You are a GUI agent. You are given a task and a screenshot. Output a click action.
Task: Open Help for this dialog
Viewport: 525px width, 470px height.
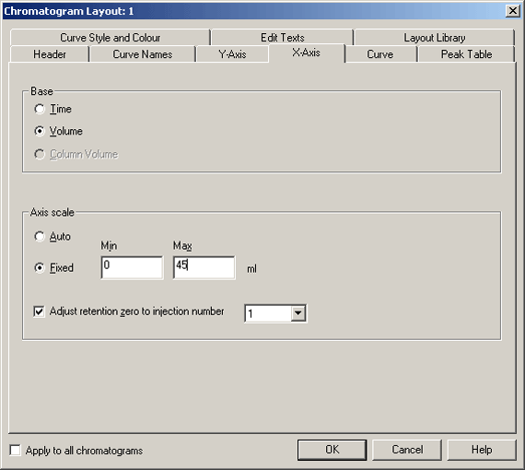point(482,450)
